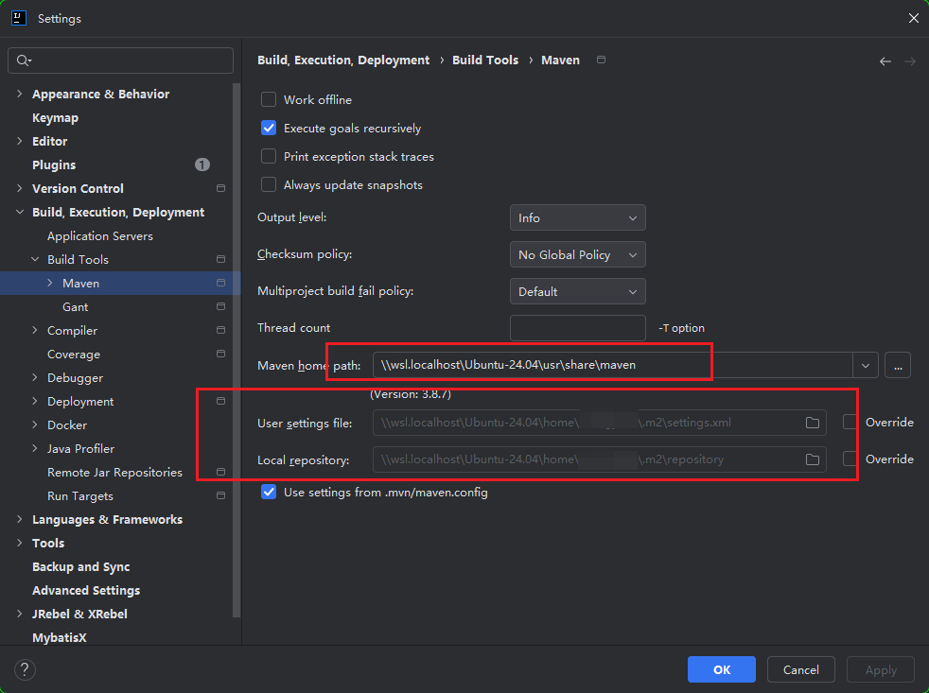929x693 pixels.
Task: Click the Apply button
Action: tap(881, 670)
